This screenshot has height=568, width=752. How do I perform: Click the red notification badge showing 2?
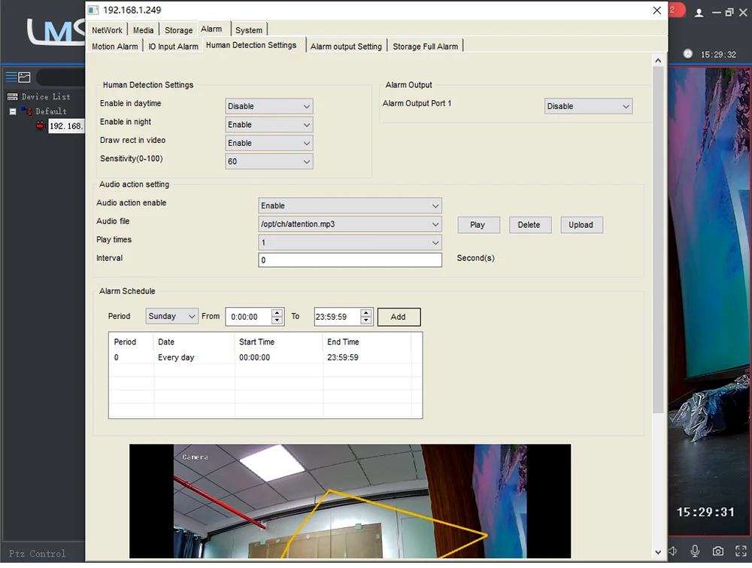(x=676, y=10)
